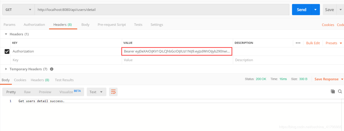Open the Presets dropdown

coord(334,43)
